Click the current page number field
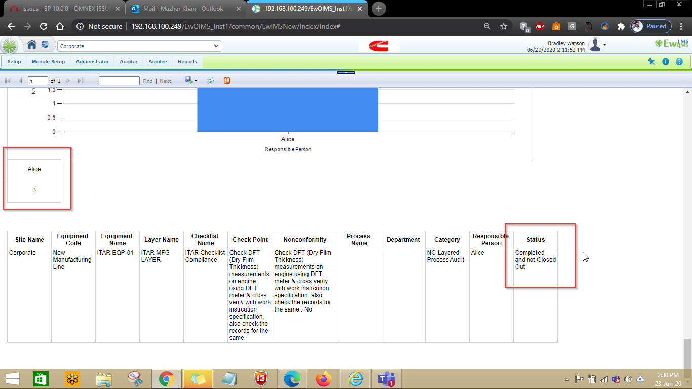This screenshot has width=692, height=389. (x=38, y=81)
